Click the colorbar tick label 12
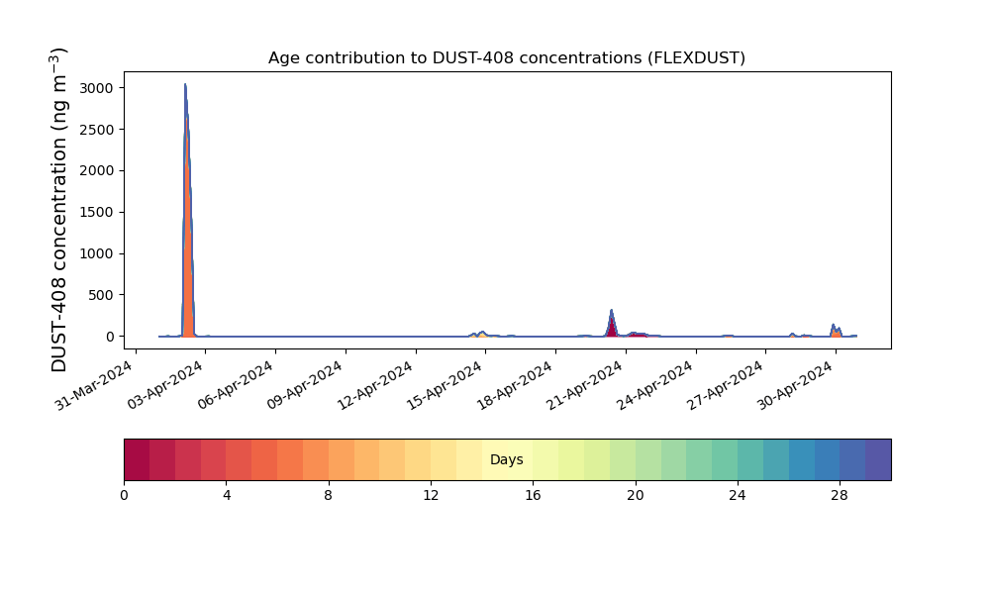This screenshot has width=990, height=594. 431,496
